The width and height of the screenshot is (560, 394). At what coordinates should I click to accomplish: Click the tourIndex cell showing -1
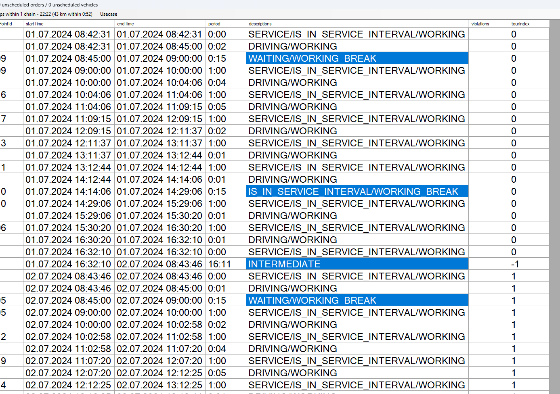click(515, 264)
